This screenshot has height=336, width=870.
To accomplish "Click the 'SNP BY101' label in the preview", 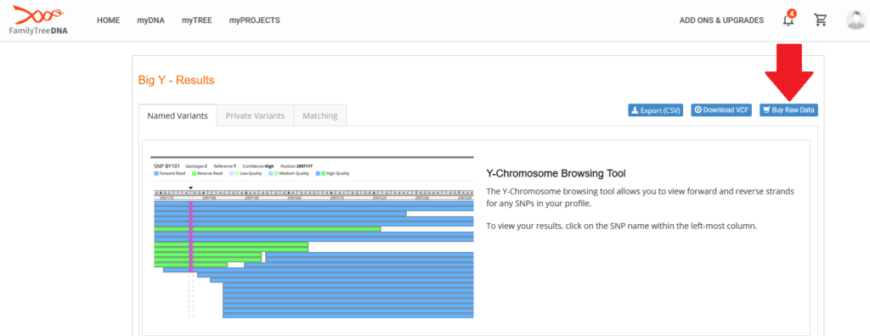I will pyautogui.click(x=167, y=165).
